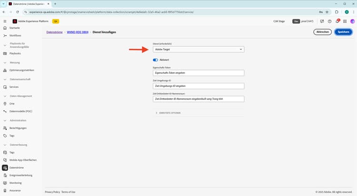Click the QA badge in header
Screen dimensions: 357x196
(x=56, y=21)
